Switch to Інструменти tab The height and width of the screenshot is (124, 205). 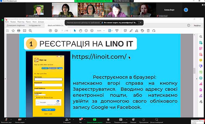(x=35, y=25)
